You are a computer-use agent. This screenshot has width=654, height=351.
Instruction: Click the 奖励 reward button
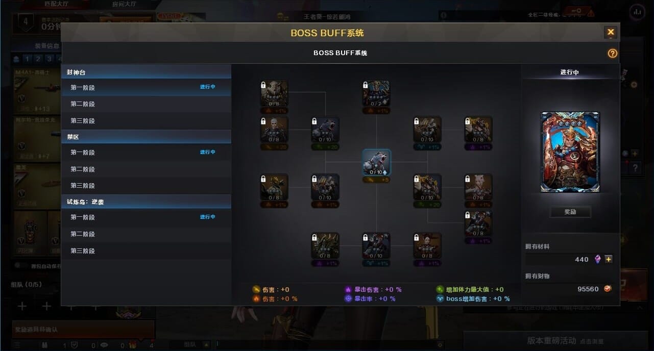tap(570, 212)
